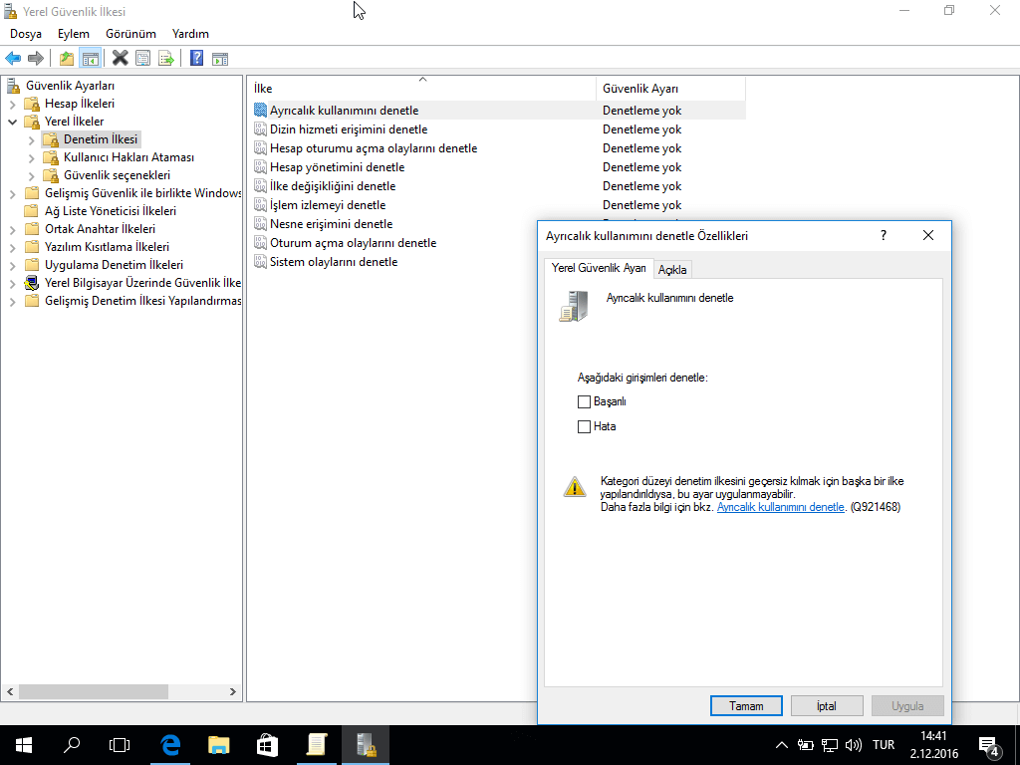
Task: Click the Up One Level folder icon
Action: (67, 59)
